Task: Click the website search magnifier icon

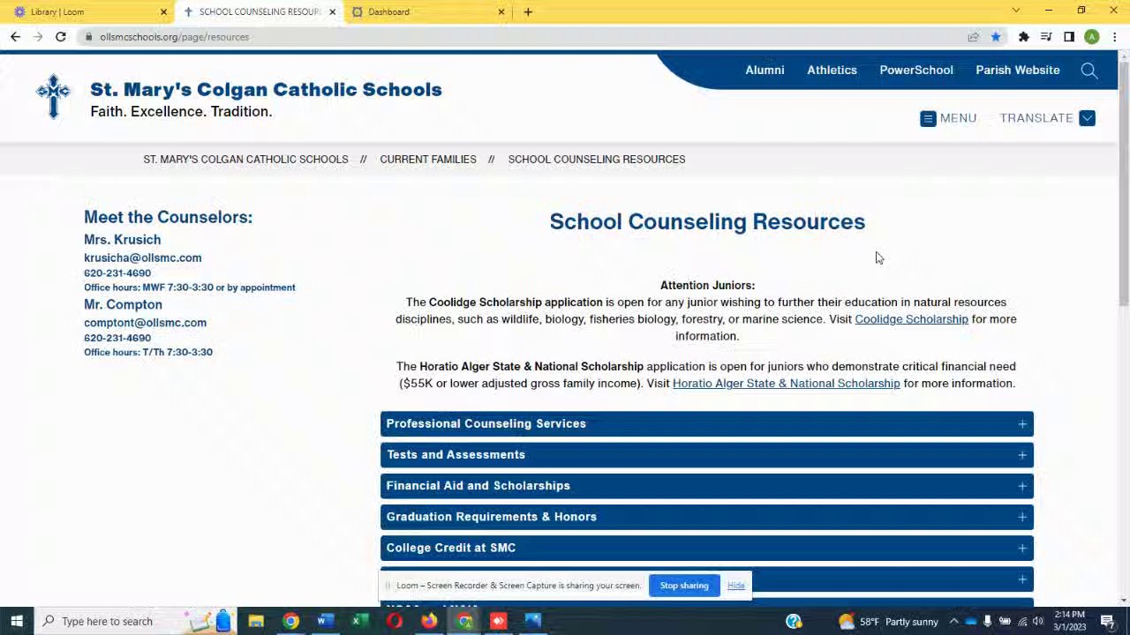Action: 1089,71
